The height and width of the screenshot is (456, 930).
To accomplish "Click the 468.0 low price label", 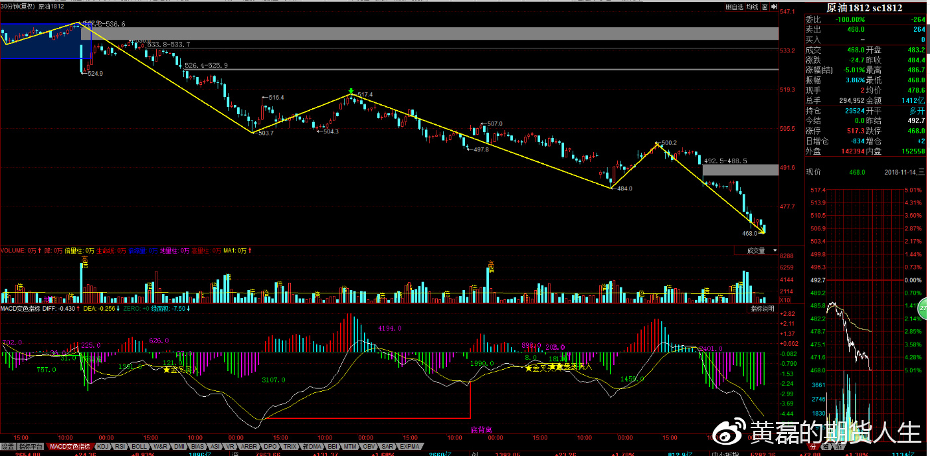I will click(750, 234).
